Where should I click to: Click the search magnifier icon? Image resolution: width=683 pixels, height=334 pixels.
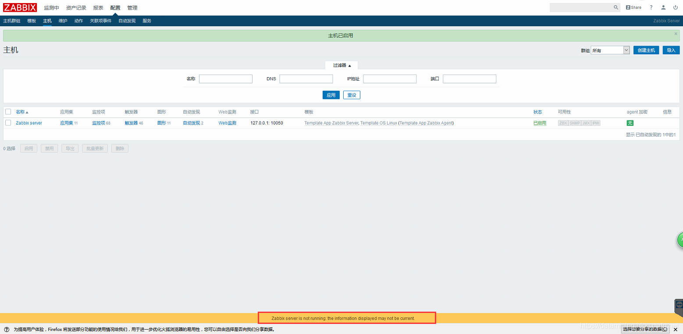tap(615, 7)
